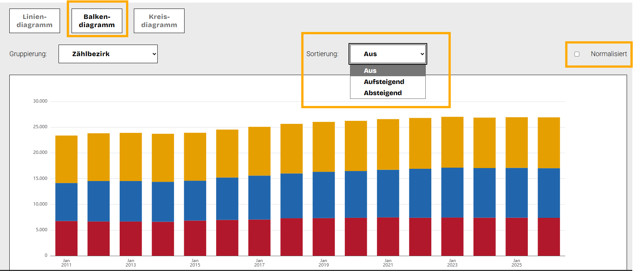Click the Jan 2019 x-axis label

(324, 263)
